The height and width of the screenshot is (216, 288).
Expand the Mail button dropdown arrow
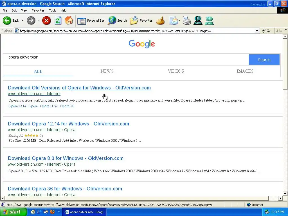(179, 21)
